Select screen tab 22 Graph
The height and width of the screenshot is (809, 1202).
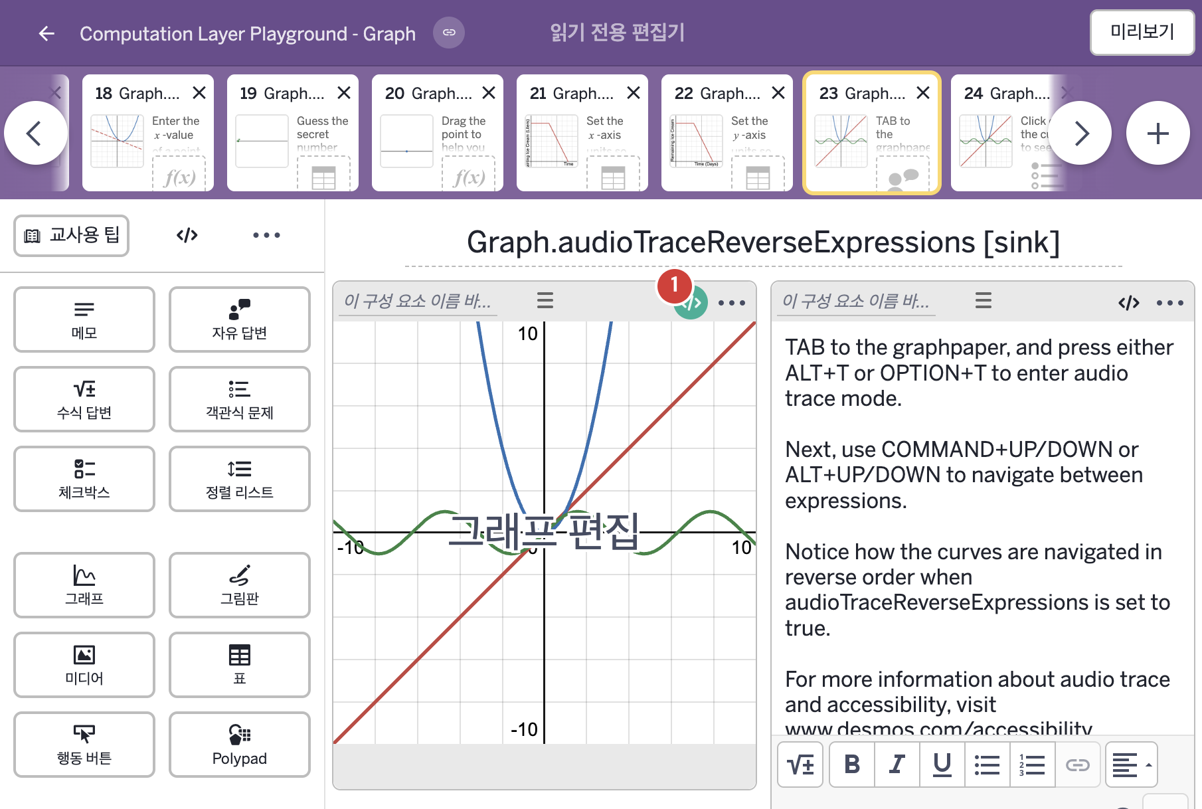(x=727, y=133)
